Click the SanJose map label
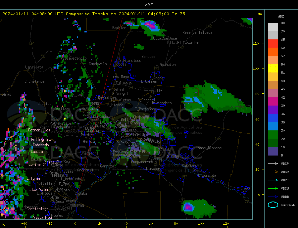Viewport: 298px width, 228px height. 148,57
